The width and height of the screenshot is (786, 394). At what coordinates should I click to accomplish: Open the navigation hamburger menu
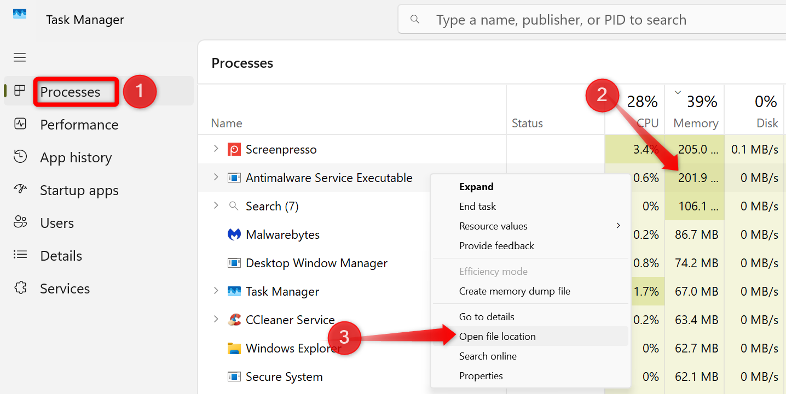[x=19, y=57]
